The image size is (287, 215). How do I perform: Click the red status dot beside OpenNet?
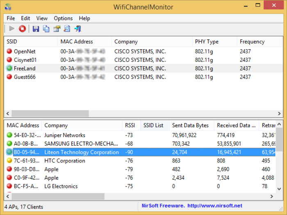[x=9, y=51]
